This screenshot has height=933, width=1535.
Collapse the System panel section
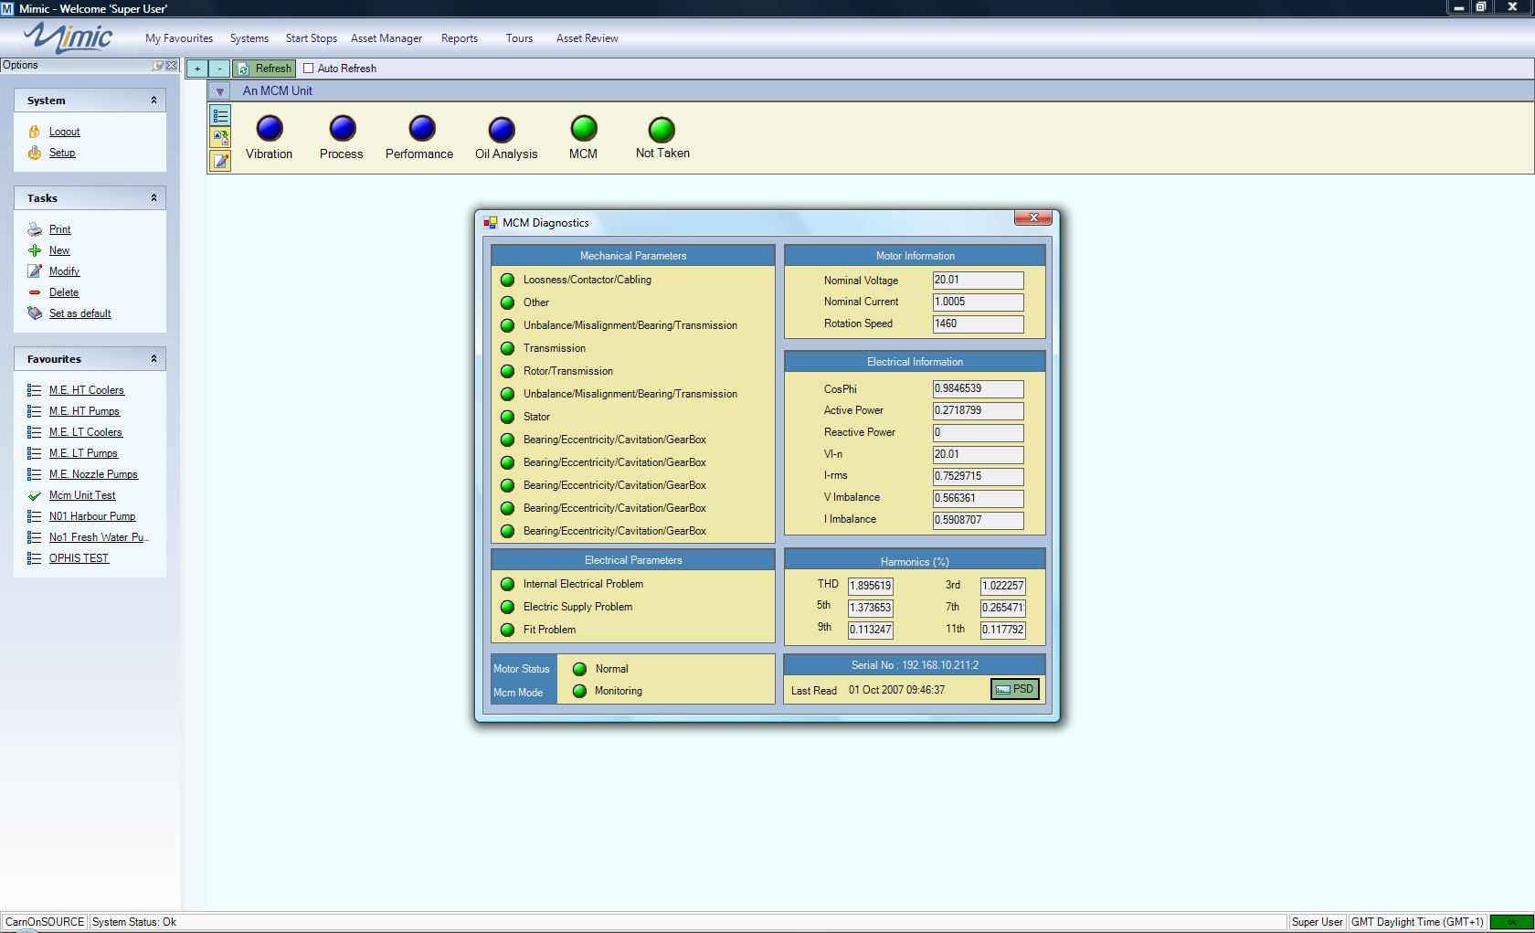(153, 101)
